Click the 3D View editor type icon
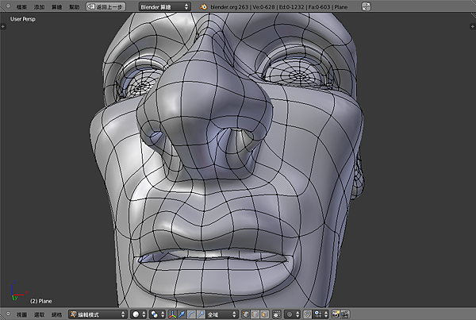 7,314
